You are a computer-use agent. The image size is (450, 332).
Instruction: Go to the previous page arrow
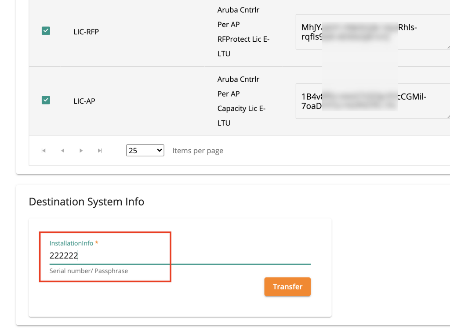[x=62, y=151]
